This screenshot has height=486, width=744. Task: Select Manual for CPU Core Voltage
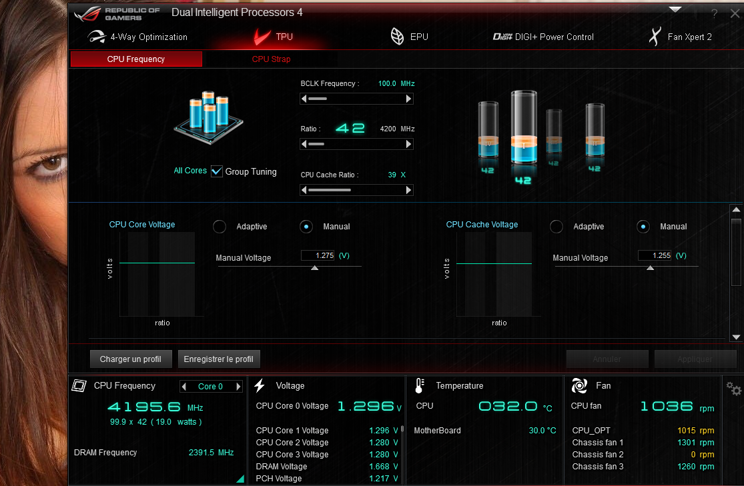click(x=306, y=227)
